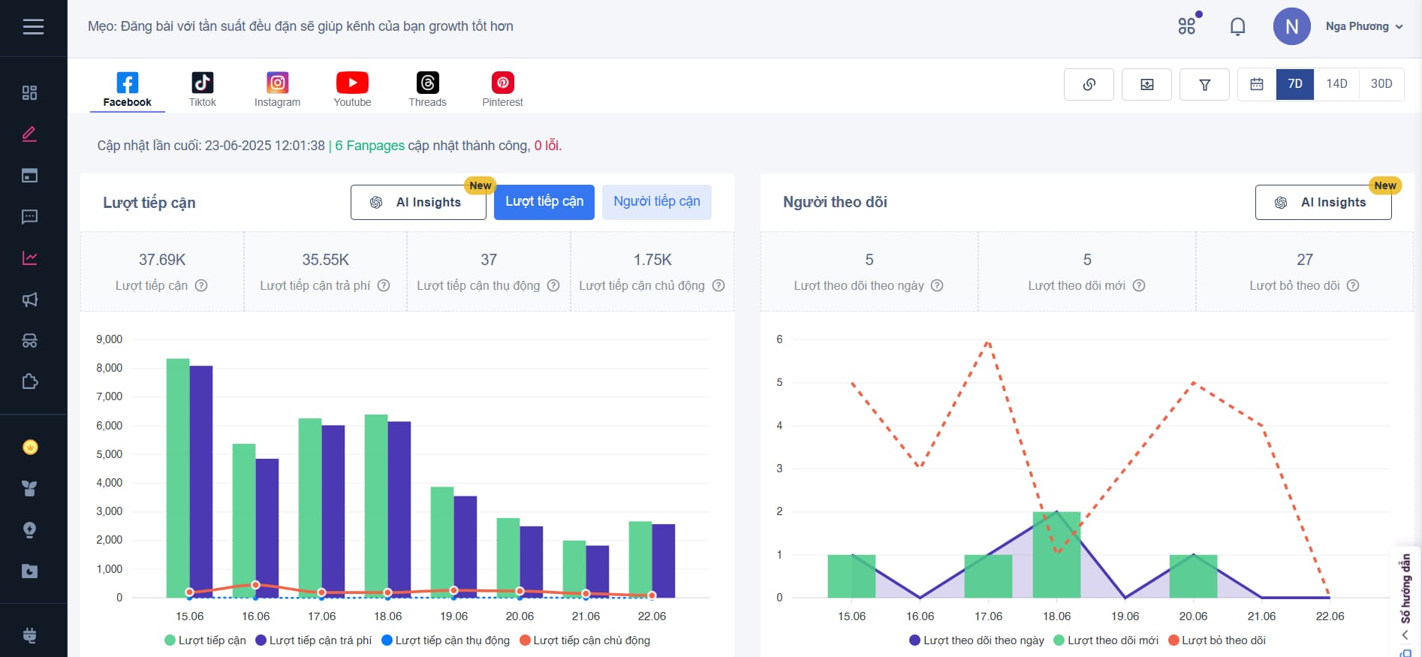The image size is (1422, 657).
Task: Open the dashboard grid icon in sidebar
Action: (x=29, y=93)
